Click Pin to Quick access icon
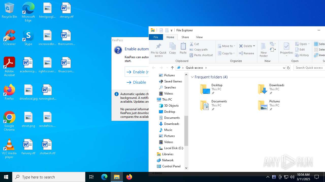The width and height of the screenshot is (325, 182). (158, 50)
